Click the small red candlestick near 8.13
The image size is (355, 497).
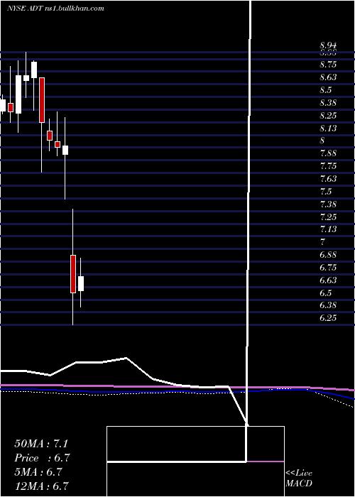50,136
